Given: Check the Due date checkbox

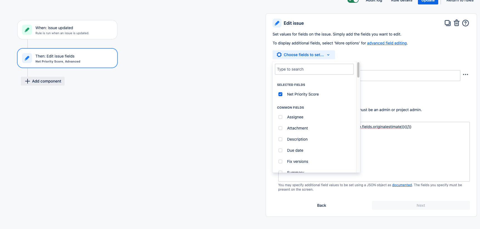Looking at the screenshot, I should (280, 150).
